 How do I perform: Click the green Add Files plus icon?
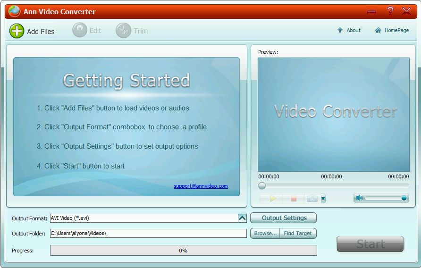[x=17, y=31]
